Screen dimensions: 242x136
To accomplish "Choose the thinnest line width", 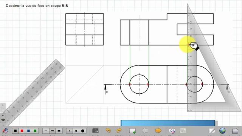I will point(46,131).
